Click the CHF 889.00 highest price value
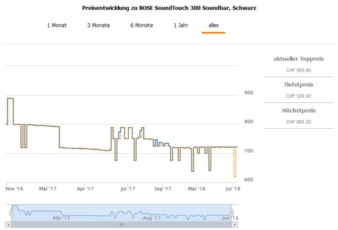338x230 pixels. click(298, 122)
